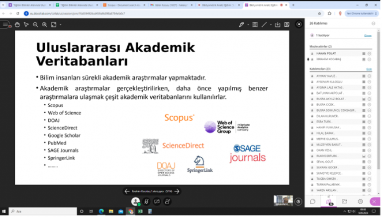The width and height of the screenshot is (382, 217).
Task: Select the line shape tool
Action: coord(264,24)
